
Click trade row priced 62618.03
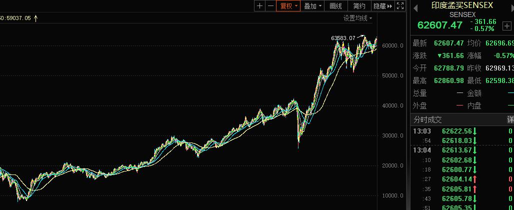(462, 141)
